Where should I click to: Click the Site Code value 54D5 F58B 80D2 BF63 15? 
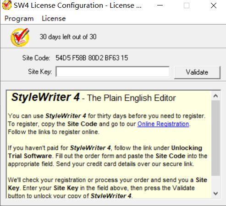click(x=92, y=58)
